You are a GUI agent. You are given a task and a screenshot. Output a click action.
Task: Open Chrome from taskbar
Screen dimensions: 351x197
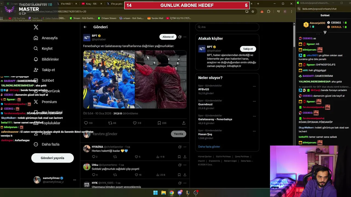[171, 193]
